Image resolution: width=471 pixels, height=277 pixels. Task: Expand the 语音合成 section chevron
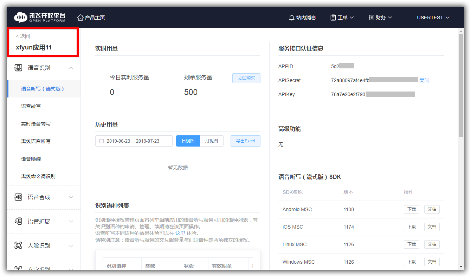71,197
